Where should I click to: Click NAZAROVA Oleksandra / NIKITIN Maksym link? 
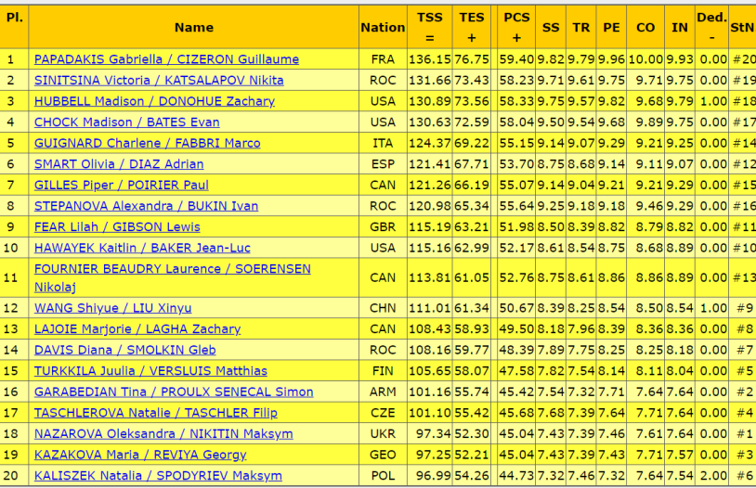tap(163, 433)
